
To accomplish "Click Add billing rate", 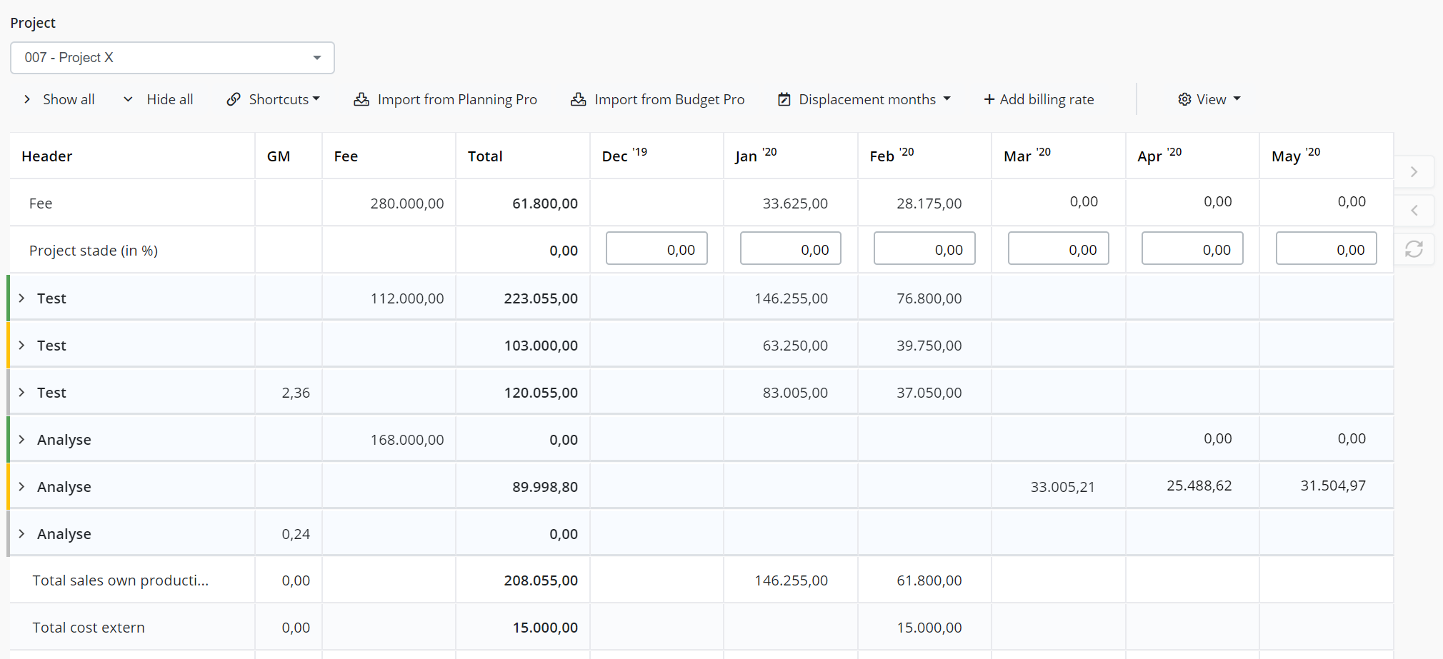I will [1039, 99].
